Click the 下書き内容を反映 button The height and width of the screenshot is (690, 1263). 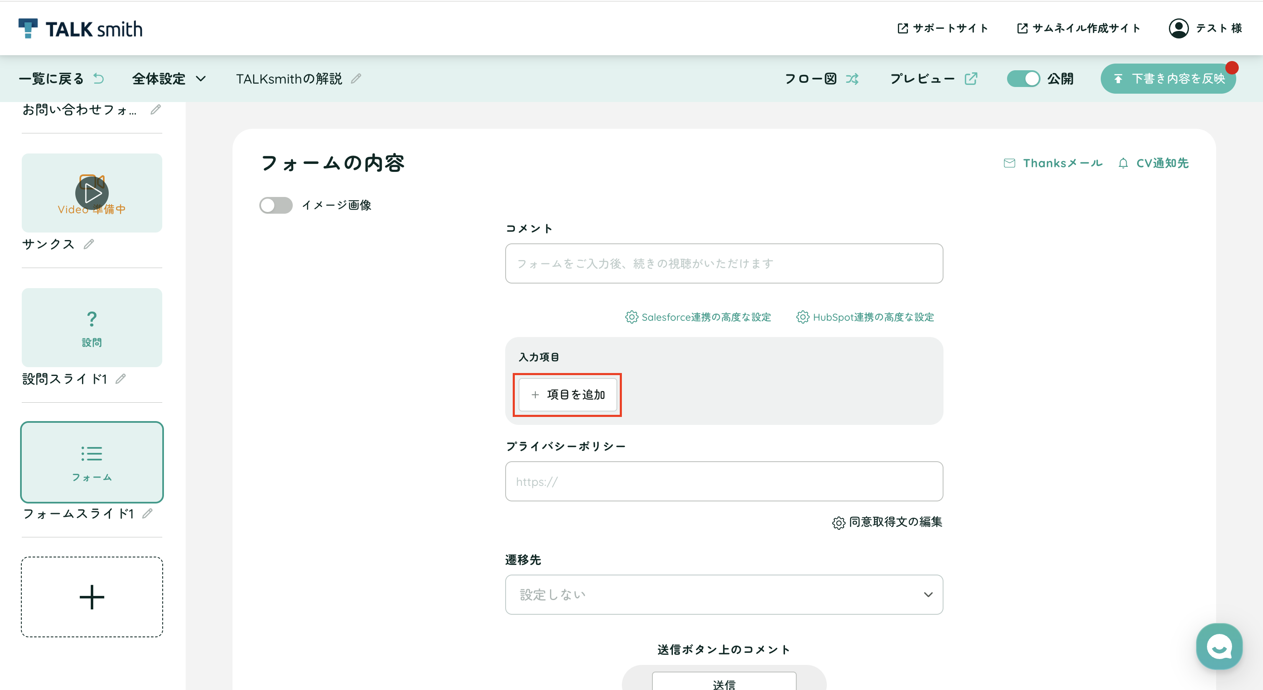click(x=1168, y=79)
